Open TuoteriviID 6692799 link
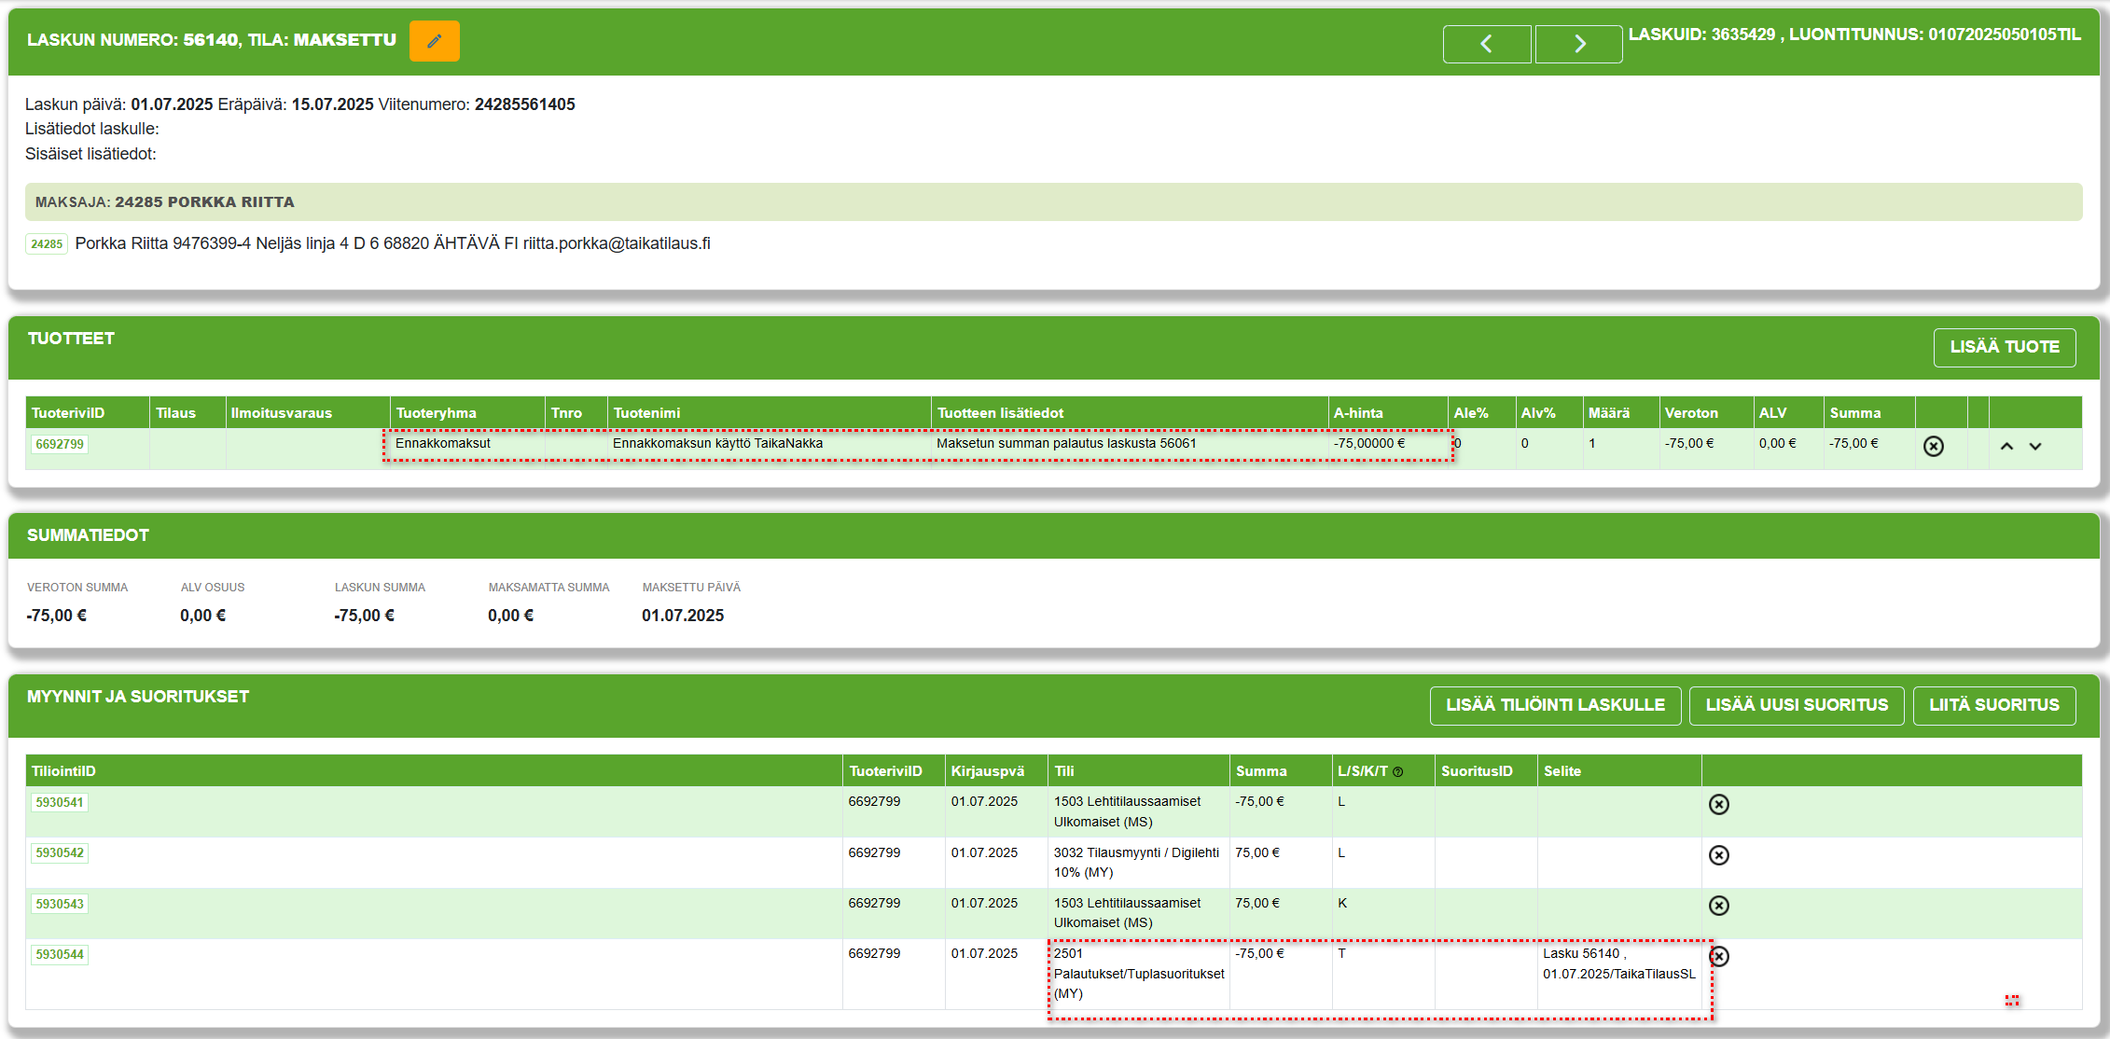This screenshot has height=1039, width=2110. pos(60,444)
